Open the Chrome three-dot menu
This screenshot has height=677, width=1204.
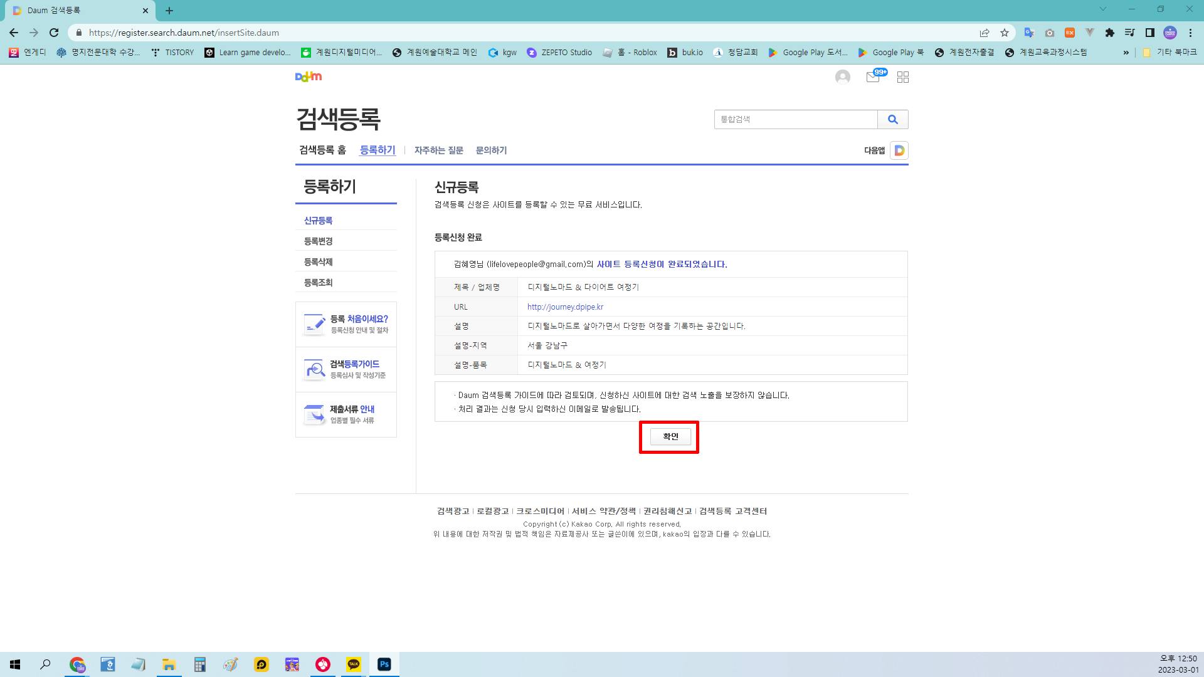1190,33
